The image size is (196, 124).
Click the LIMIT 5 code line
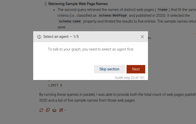point(55,85)
